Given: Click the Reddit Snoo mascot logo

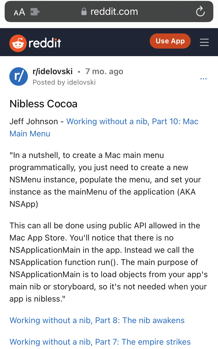Looking at the screenshot, I should (18, 42).
